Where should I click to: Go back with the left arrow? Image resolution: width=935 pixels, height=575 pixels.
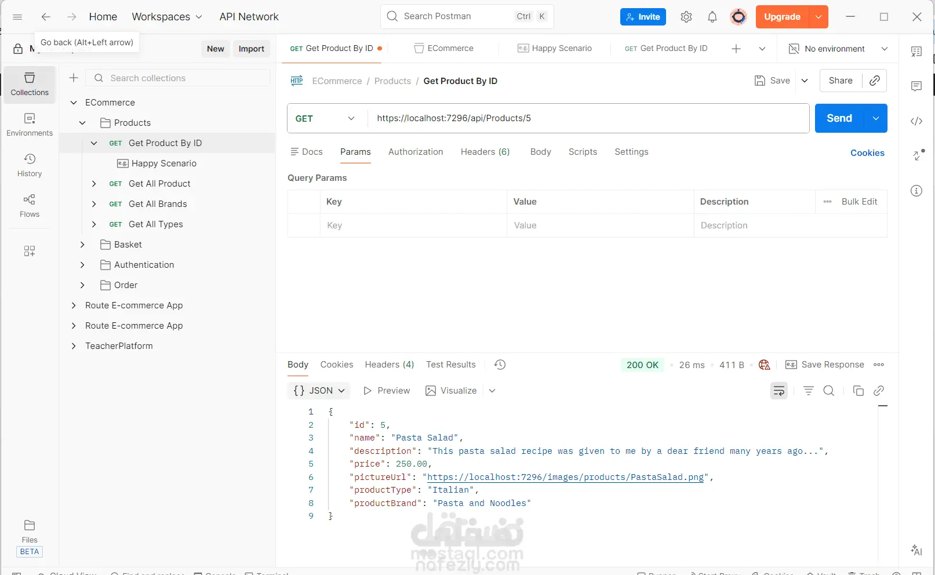click(x=46, y=17)
